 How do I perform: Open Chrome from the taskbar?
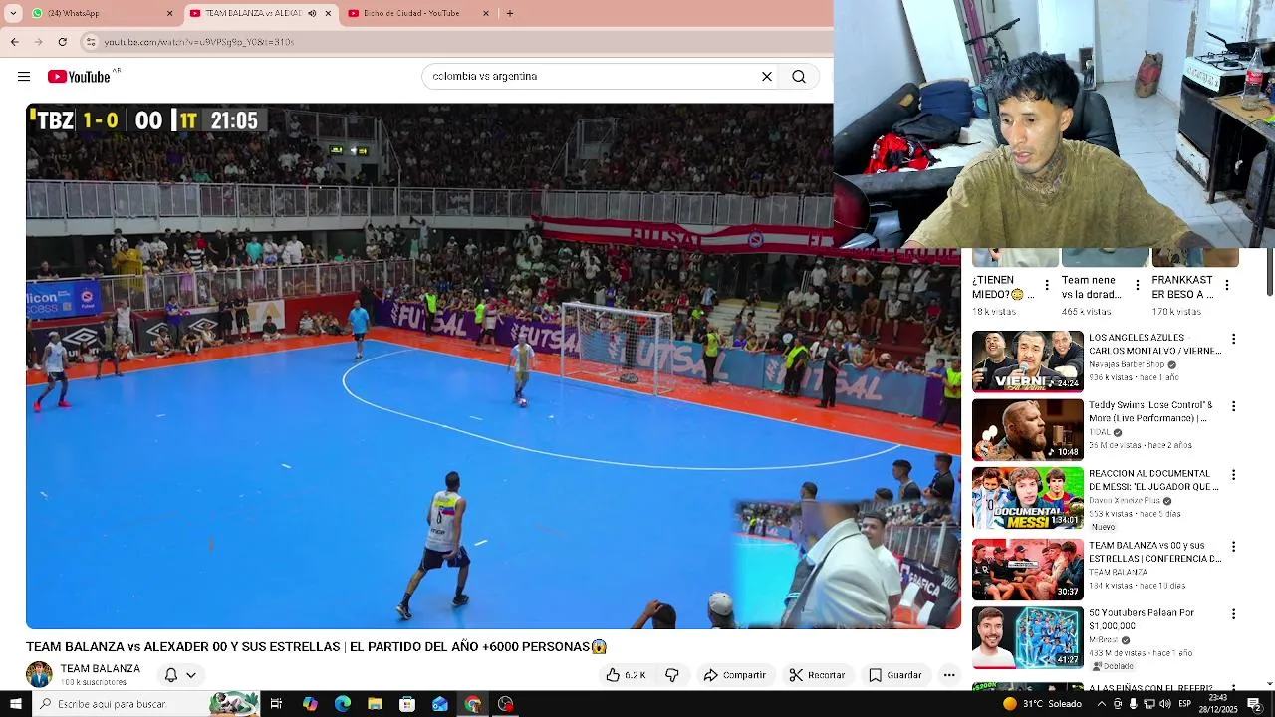pos(473,704)
